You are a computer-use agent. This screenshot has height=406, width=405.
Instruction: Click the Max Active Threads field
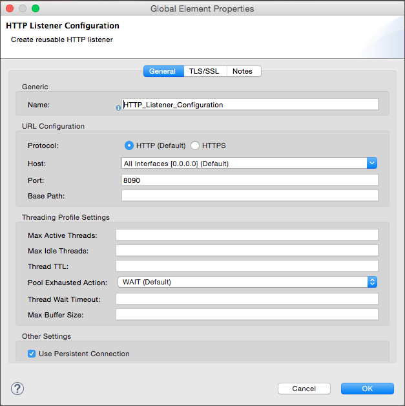(247, 235)
